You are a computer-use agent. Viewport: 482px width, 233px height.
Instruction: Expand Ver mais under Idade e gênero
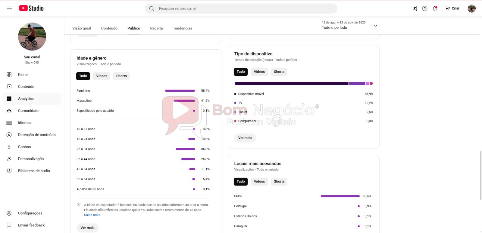[87, 228]
